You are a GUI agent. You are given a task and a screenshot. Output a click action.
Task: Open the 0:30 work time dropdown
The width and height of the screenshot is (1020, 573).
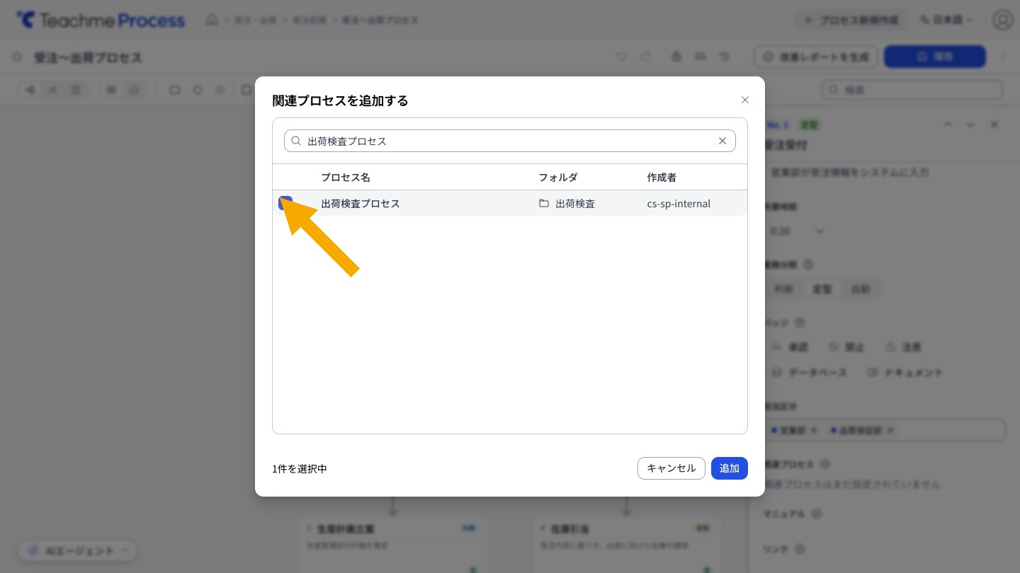(x=798, y=231)
